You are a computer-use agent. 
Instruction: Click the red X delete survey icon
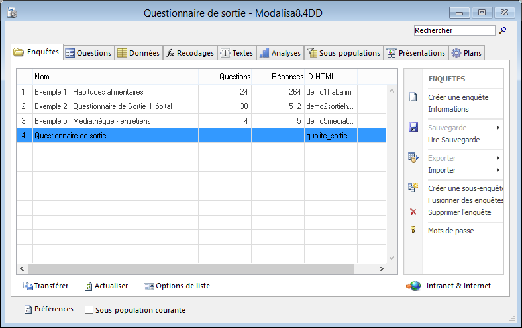[x=413, y=212]
